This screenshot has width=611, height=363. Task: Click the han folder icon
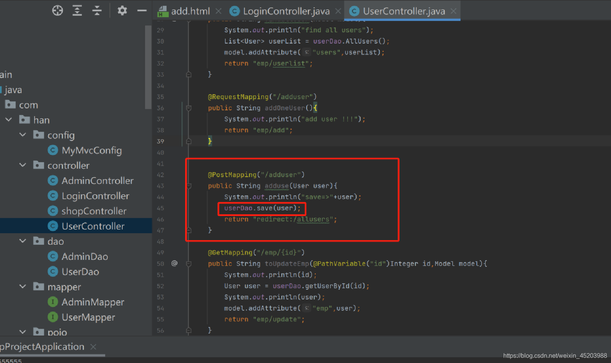(x=24, y=119)
